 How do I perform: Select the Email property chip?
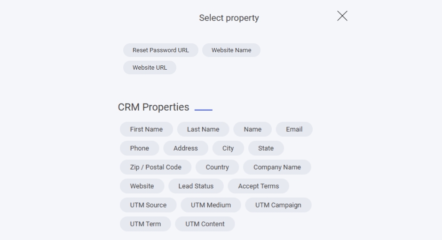294,129
